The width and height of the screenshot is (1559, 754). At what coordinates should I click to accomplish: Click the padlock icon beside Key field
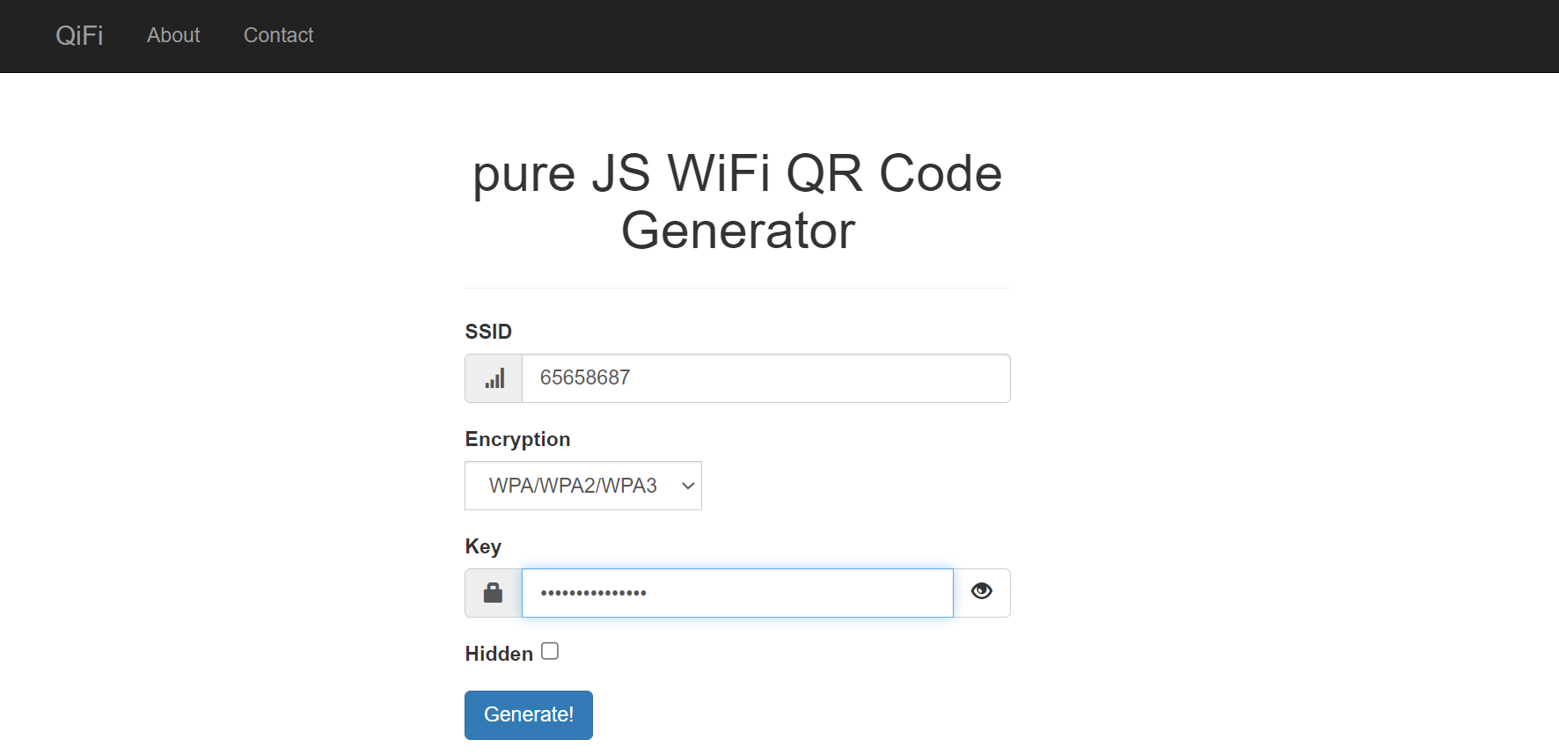tap(493, 593)
